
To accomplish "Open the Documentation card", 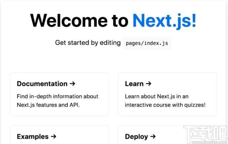I will pos(59,94).
